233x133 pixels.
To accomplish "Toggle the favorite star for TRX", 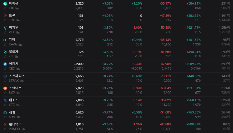I will 5,20.
